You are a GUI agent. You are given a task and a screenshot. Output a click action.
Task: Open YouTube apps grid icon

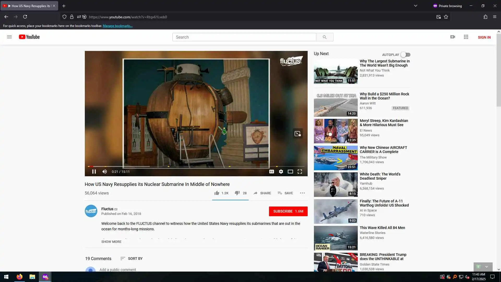coord(466,37)
